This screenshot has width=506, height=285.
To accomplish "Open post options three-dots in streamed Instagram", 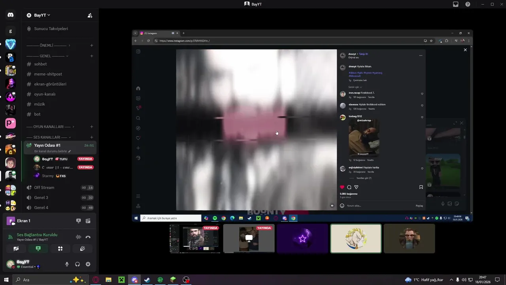I will (x=421, y=55).
